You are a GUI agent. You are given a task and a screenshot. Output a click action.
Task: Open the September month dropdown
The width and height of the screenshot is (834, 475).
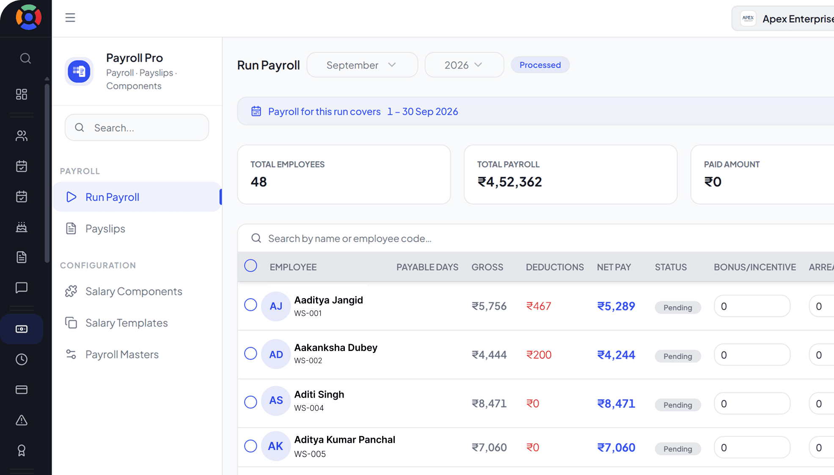362,65
